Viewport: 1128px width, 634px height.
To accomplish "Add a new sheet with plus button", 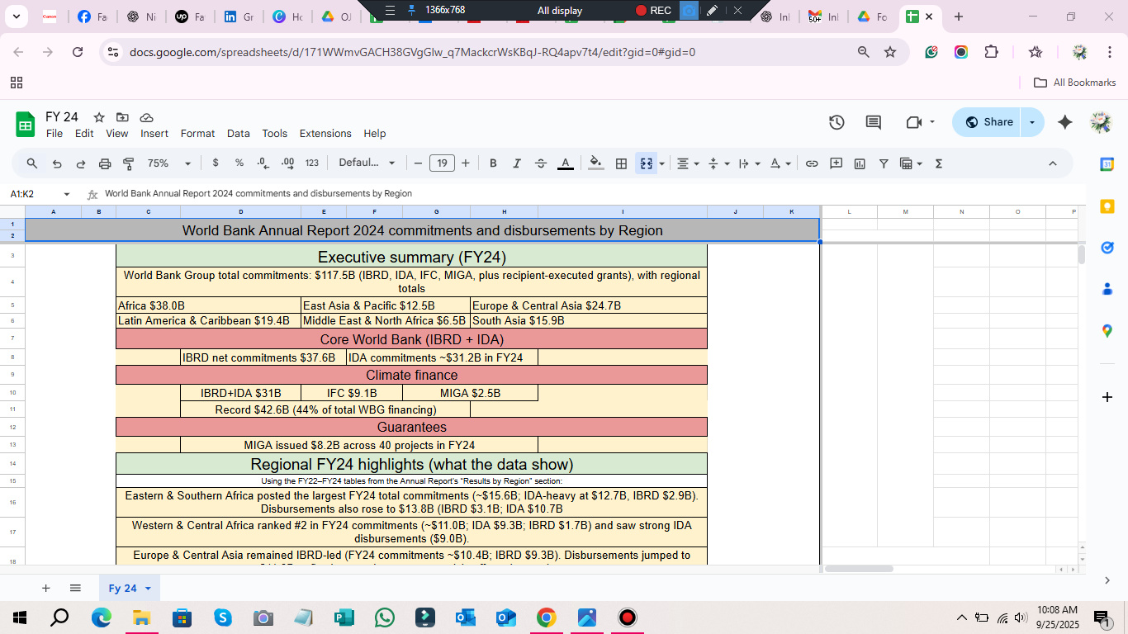I will [46, 589].
